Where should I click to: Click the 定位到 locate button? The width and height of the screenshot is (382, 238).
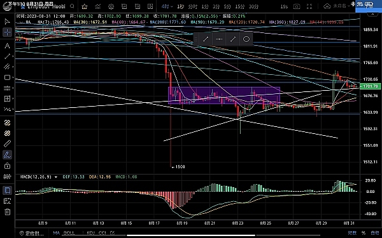point(32,233)
